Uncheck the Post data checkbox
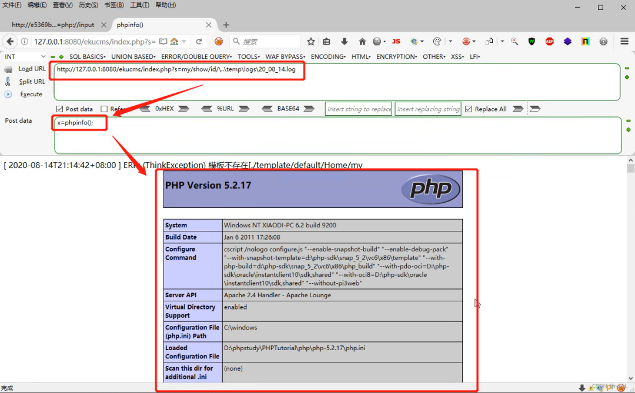 59,109
